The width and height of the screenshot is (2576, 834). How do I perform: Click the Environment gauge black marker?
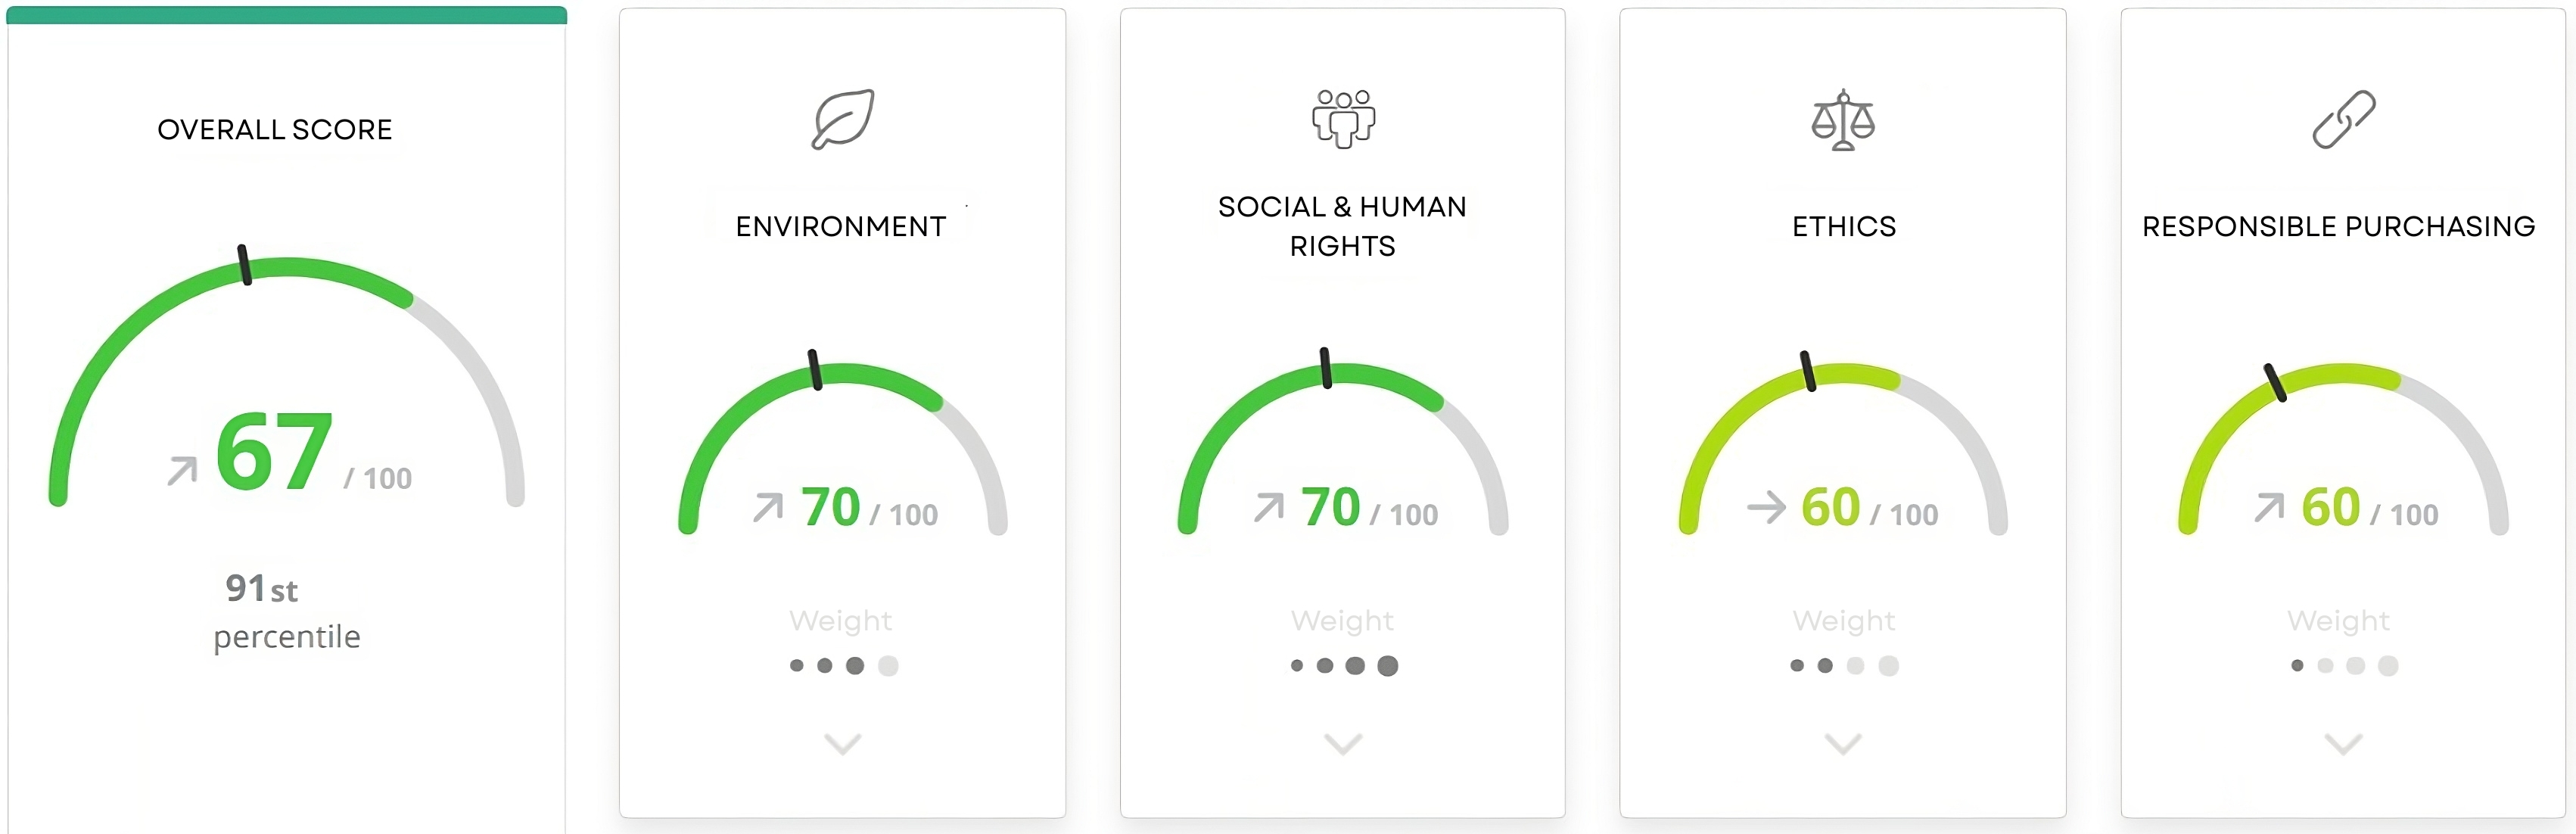pos(815,370)
